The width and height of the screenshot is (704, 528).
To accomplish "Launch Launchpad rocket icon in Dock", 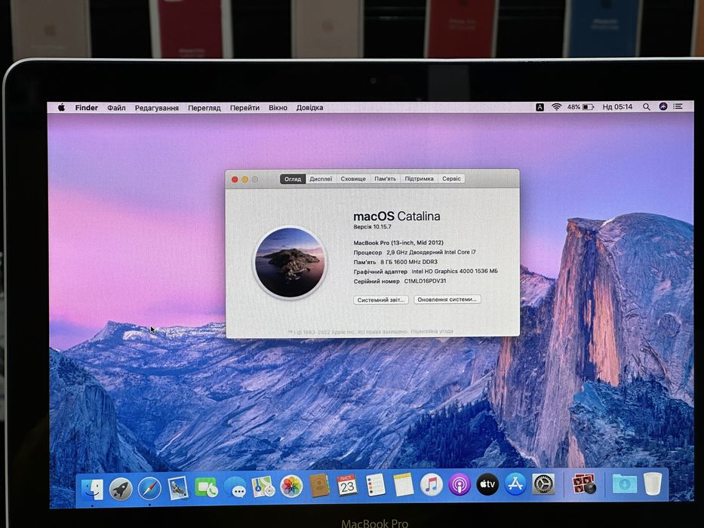I will pos(121,489).
